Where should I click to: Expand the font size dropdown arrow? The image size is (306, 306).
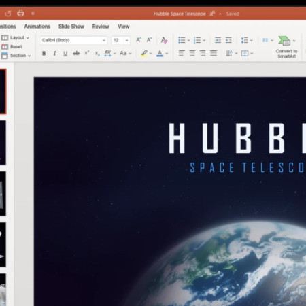click(127, 40)
